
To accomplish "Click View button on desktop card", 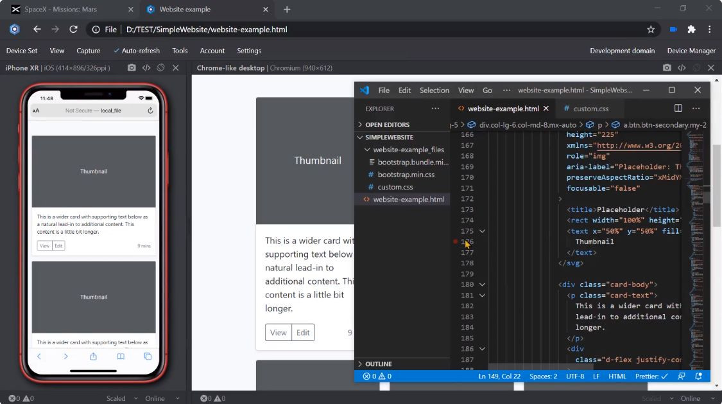I will coord(278,333).
